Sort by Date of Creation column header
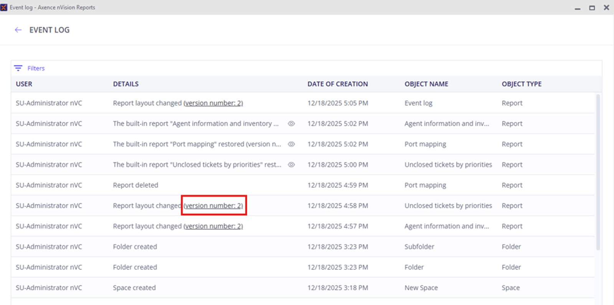614x305 pixels. coord(337,84)
